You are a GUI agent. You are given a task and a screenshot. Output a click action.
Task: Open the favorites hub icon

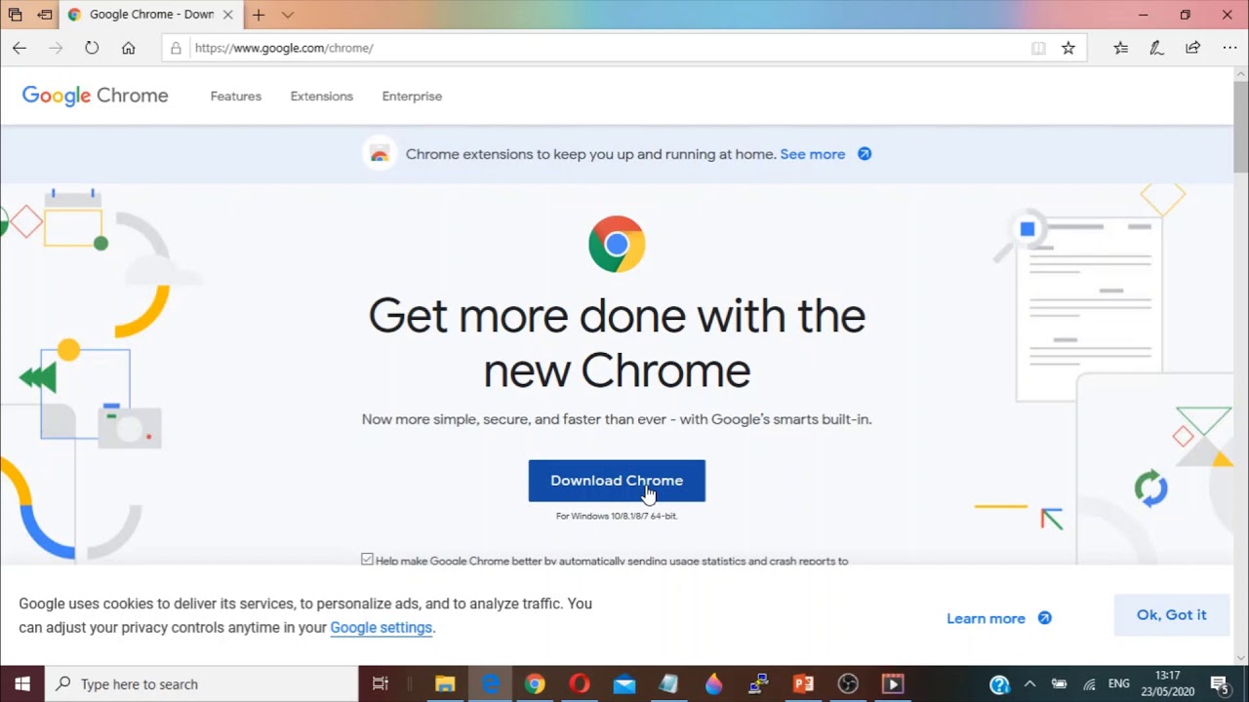click(1121, 48)
